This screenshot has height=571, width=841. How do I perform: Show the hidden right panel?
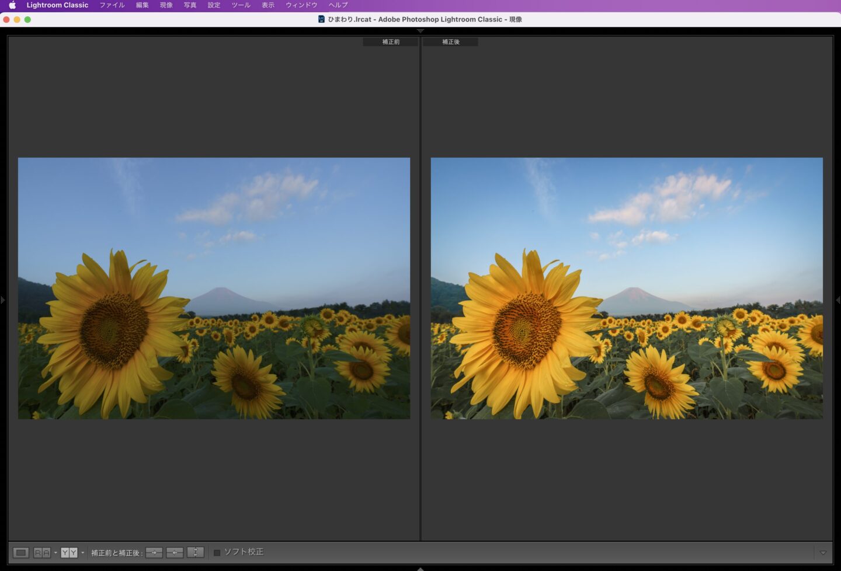pos(838,300)
